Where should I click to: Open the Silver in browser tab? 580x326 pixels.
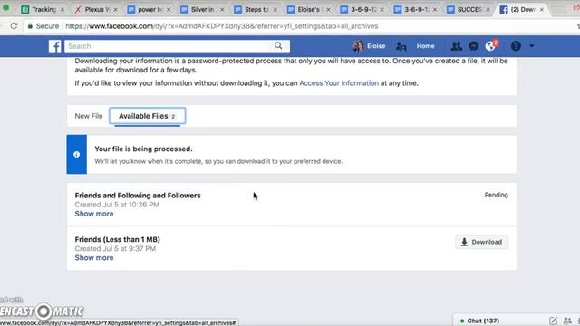pyautogui.click(x=203, y=10)
